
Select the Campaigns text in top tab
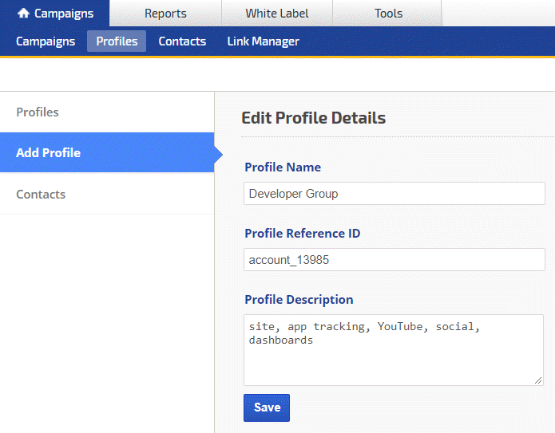click(64, 14)
